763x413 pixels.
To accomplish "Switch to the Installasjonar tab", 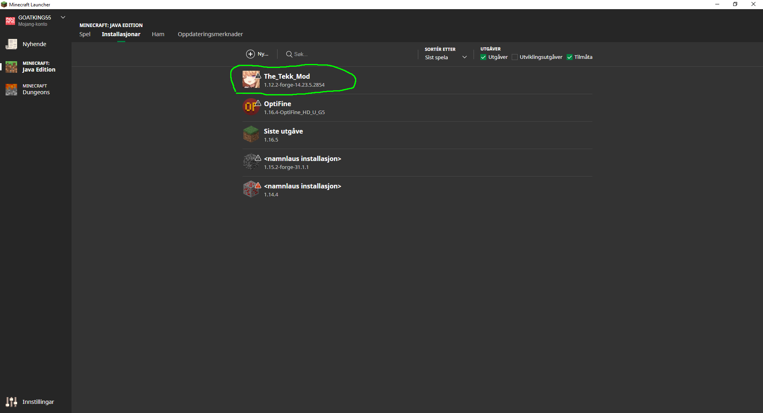I will point(121,34).
